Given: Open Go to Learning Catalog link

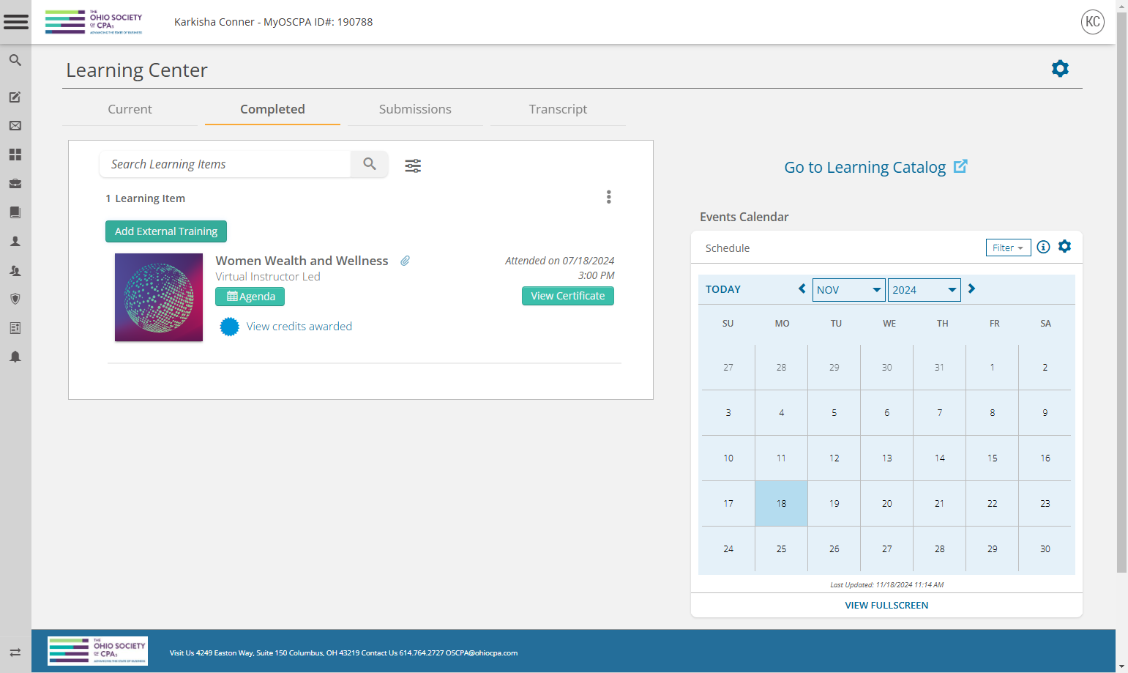Looking at the screenshot, I should (x=875, y=167).
